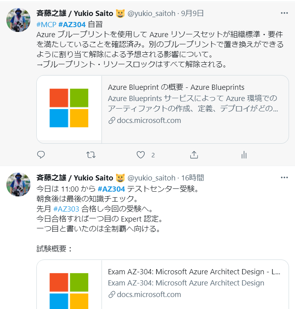Click the first tweet's profile avatar
This screenshot has width=295, height=309.
(x=18, y=20)
